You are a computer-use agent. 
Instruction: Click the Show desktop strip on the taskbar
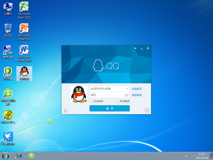pyautogui.click(x=212, y=156)
